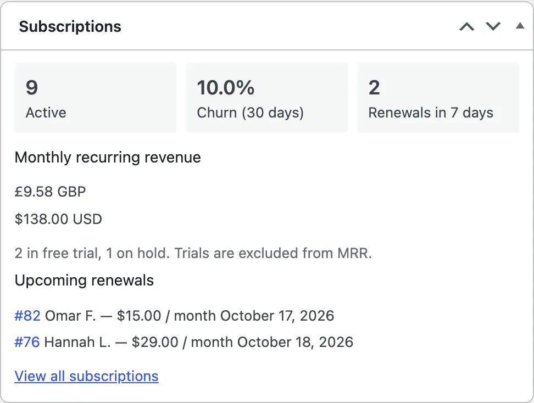Click the Upcoming renewals heading
The height and width of the screenshot is (403, 534).
[x=84, y=281]
